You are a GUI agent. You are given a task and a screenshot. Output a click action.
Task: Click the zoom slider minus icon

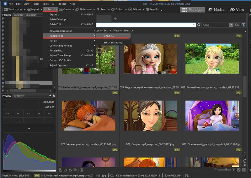tap(215, 170)
